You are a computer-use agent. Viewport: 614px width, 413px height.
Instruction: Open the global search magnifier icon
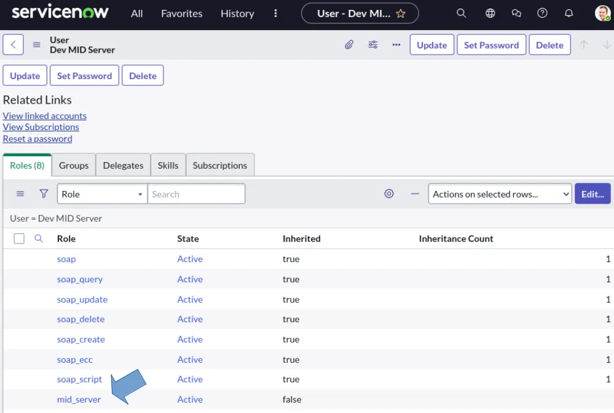[462, 14]
